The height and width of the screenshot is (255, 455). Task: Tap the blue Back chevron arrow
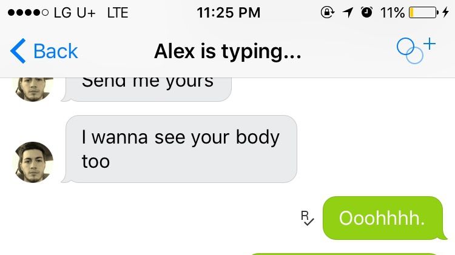coord(18,51)
